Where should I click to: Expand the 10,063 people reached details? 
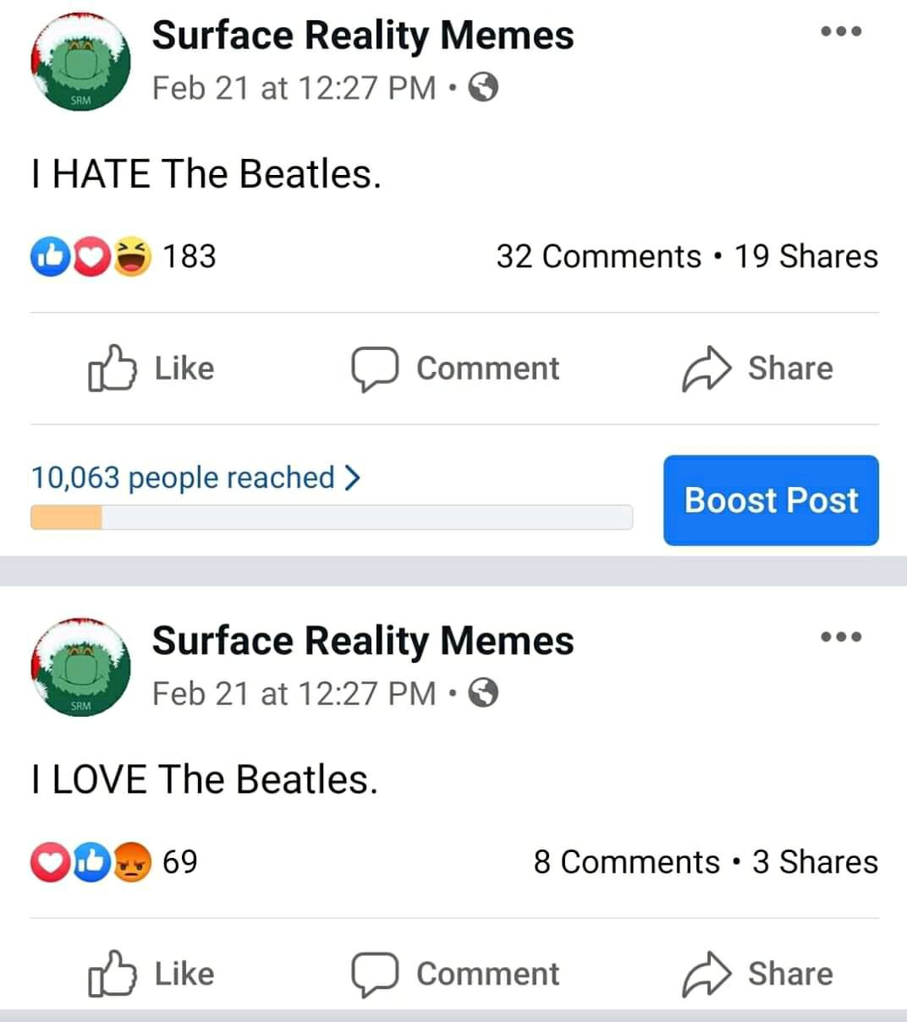[x=196, y=478]
